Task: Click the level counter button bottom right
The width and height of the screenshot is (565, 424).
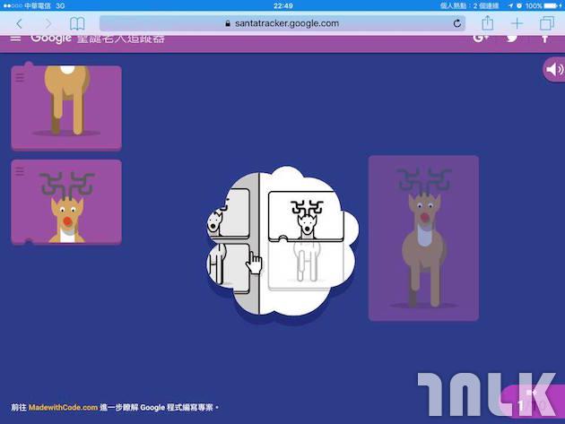Action: click(x=533, y=402)
